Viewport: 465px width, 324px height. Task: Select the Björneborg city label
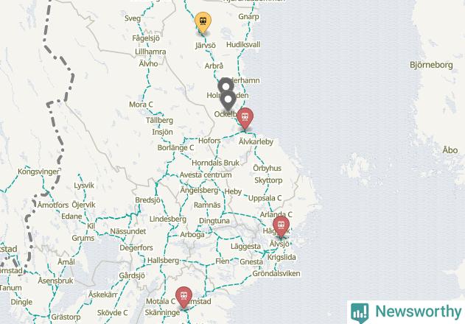[431, 65]
